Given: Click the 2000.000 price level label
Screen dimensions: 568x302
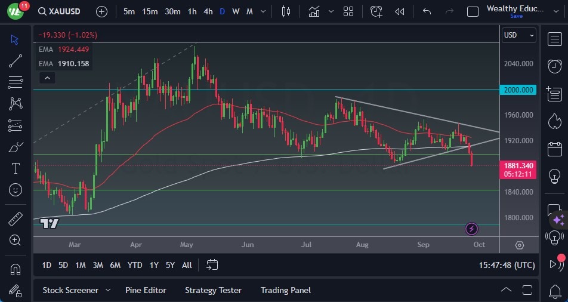Looking at the screenshot, I should [518, 90].
